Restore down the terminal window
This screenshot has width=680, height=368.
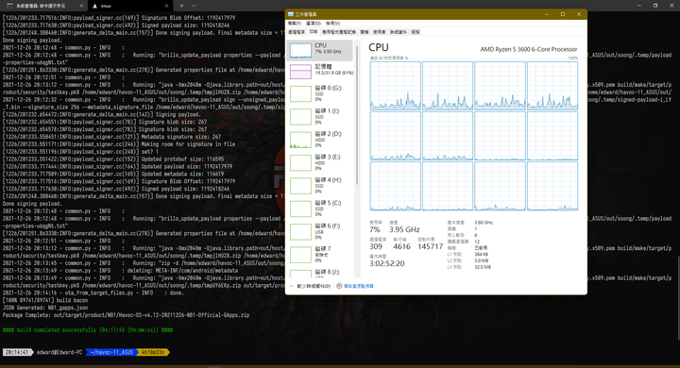pos(655,6)
